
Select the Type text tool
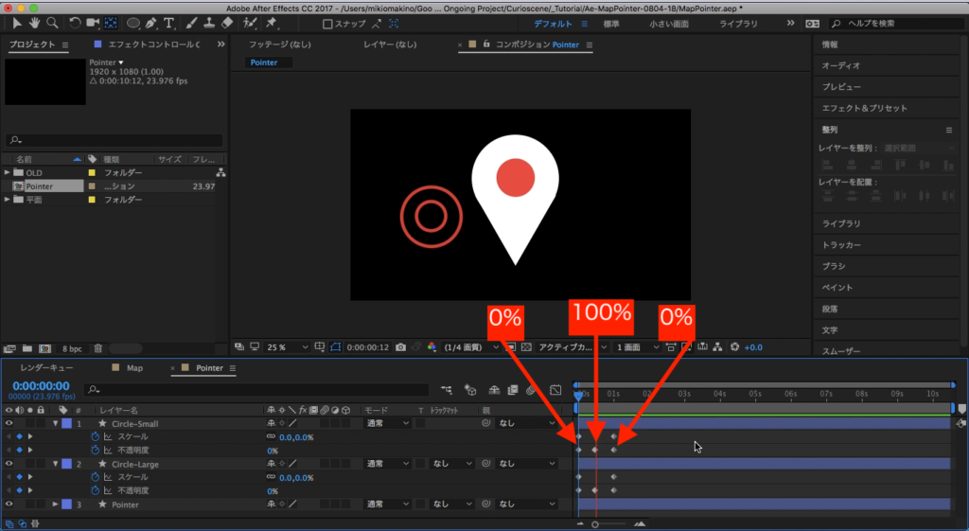click(x=169, y=23)
